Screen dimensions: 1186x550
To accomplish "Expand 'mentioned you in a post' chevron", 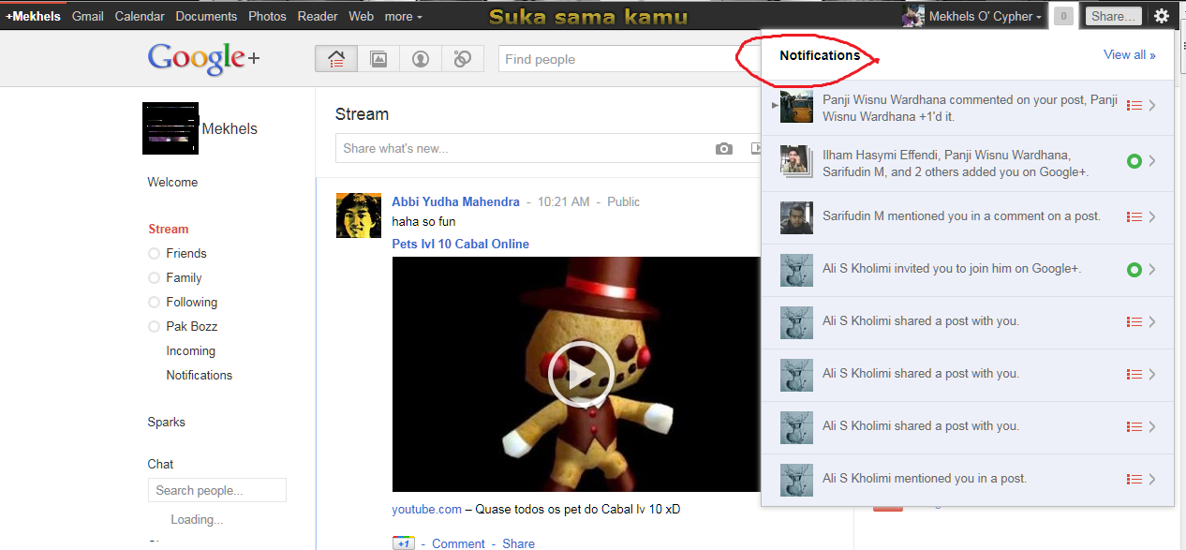I will (1152, 479).
